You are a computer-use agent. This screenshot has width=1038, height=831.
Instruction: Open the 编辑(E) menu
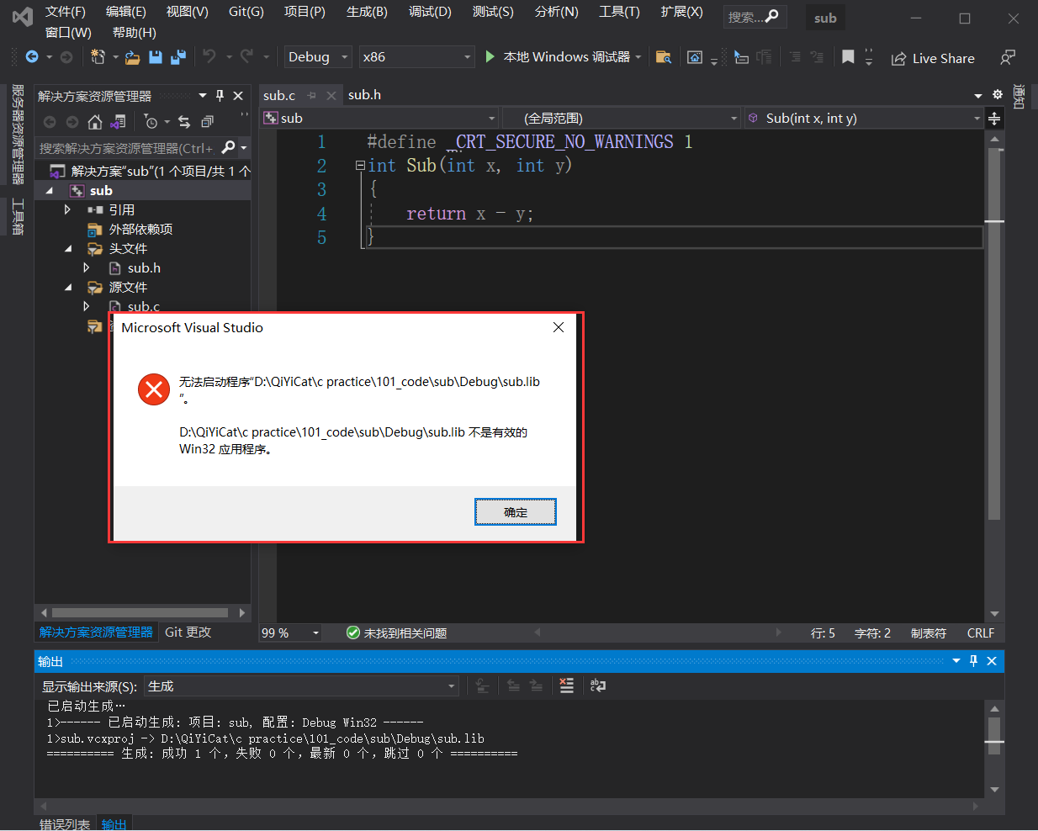click(126, 12)
